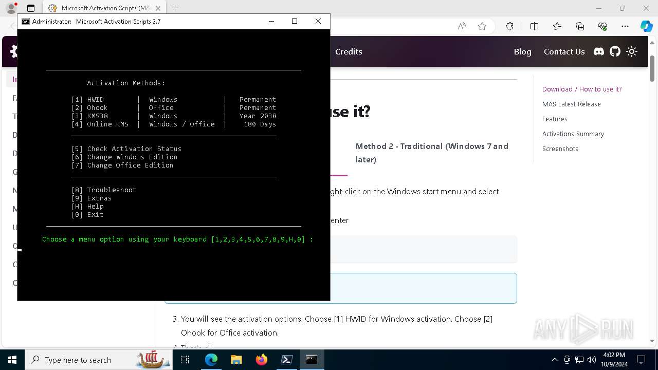Open clock showing 4:02 PM
The width and height of the screenshot is (658, 370).
coord(614,360)
